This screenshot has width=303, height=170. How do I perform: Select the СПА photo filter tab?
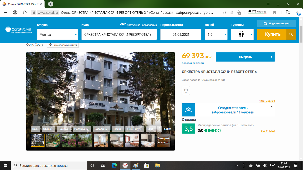pyautogui.click(x=150, y=129)
